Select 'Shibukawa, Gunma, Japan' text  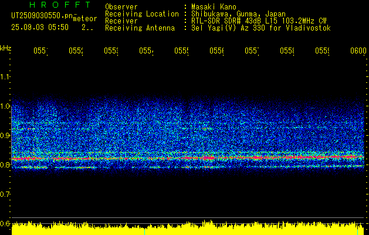coord(238,14)
